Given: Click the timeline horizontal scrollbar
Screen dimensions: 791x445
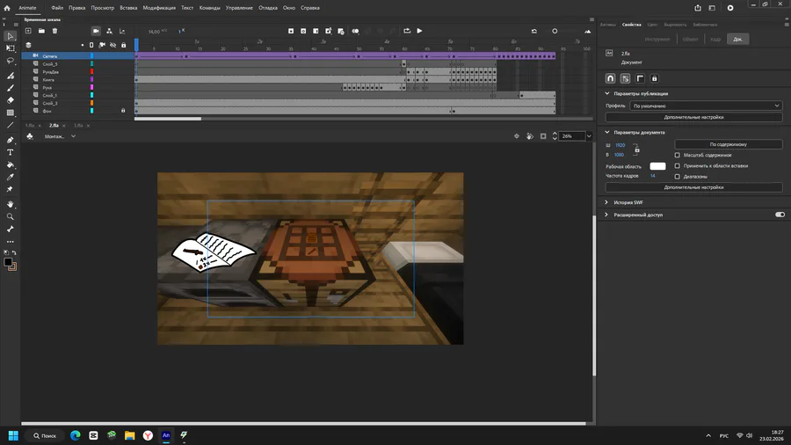Looking at the screenshot, I should pyautogui.click(x=168, y=119).
